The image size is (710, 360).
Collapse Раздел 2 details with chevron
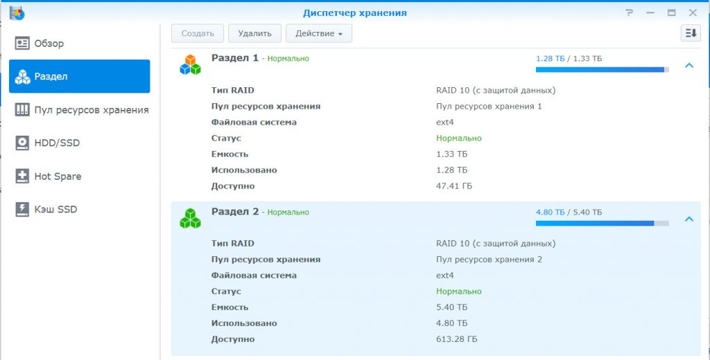689,219
